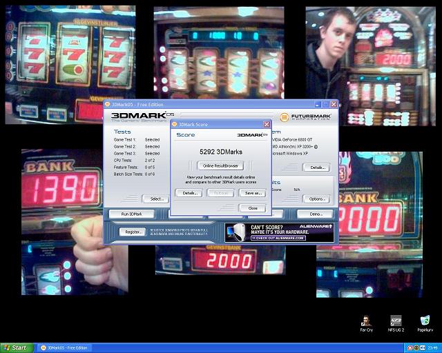Click the Game Test 2 row
Image resolution: width=442 pixels, height=353 pixels.
(137, 147)
